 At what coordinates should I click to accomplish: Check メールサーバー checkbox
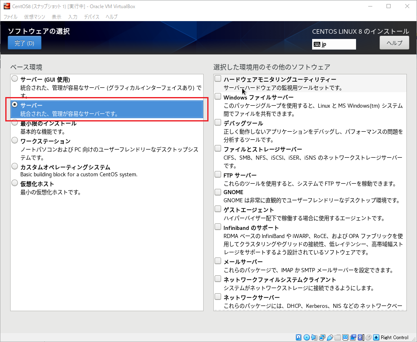(218, 261)
